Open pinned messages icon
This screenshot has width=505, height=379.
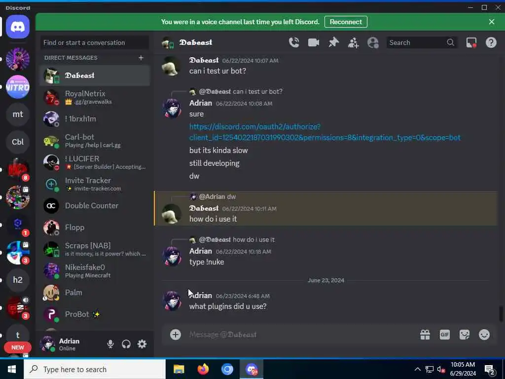pos(334,42)
